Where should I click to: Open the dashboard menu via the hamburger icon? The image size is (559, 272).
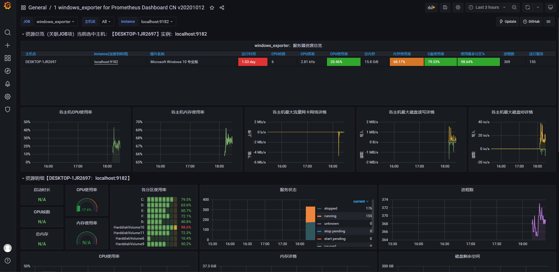click(549, 21)
